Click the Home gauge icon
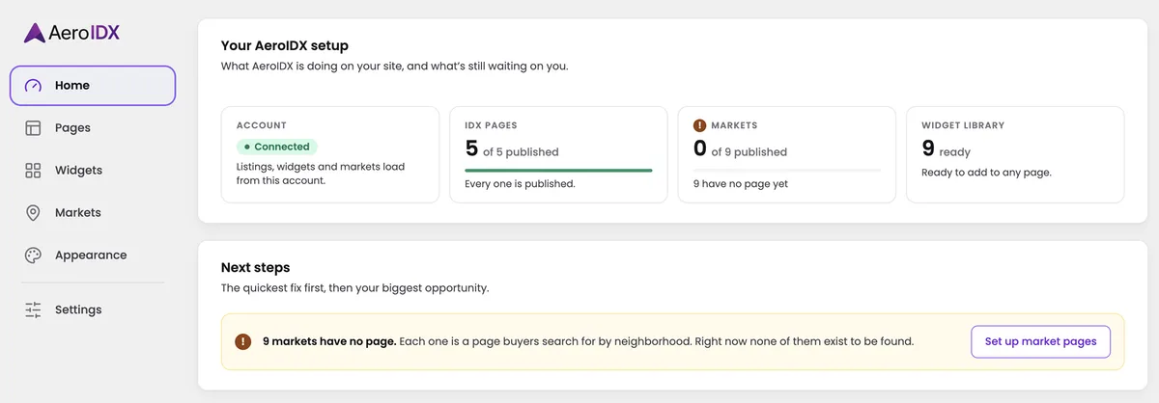 (33, 85)
